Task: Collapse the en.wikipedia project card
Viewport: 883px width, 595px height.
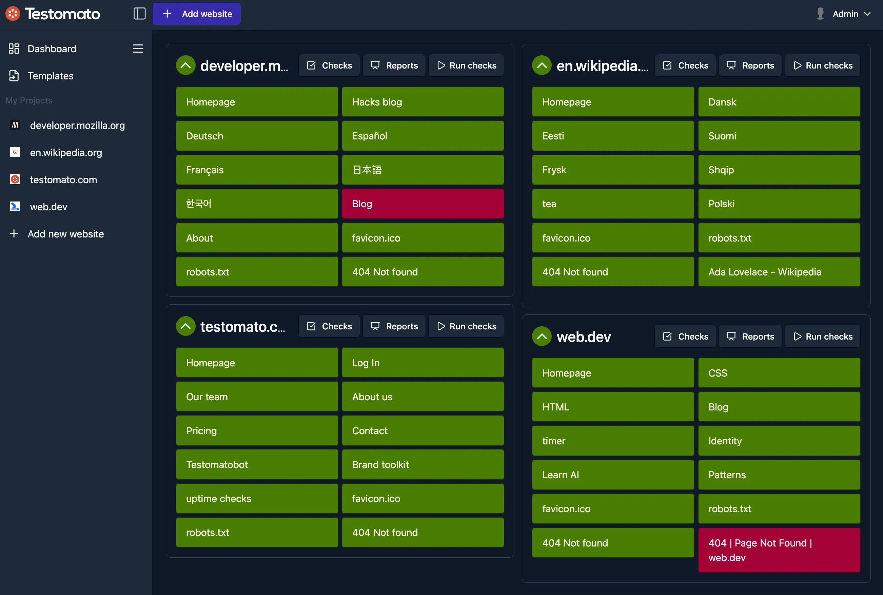Action: pyautogui.click(x=541, y=65)
